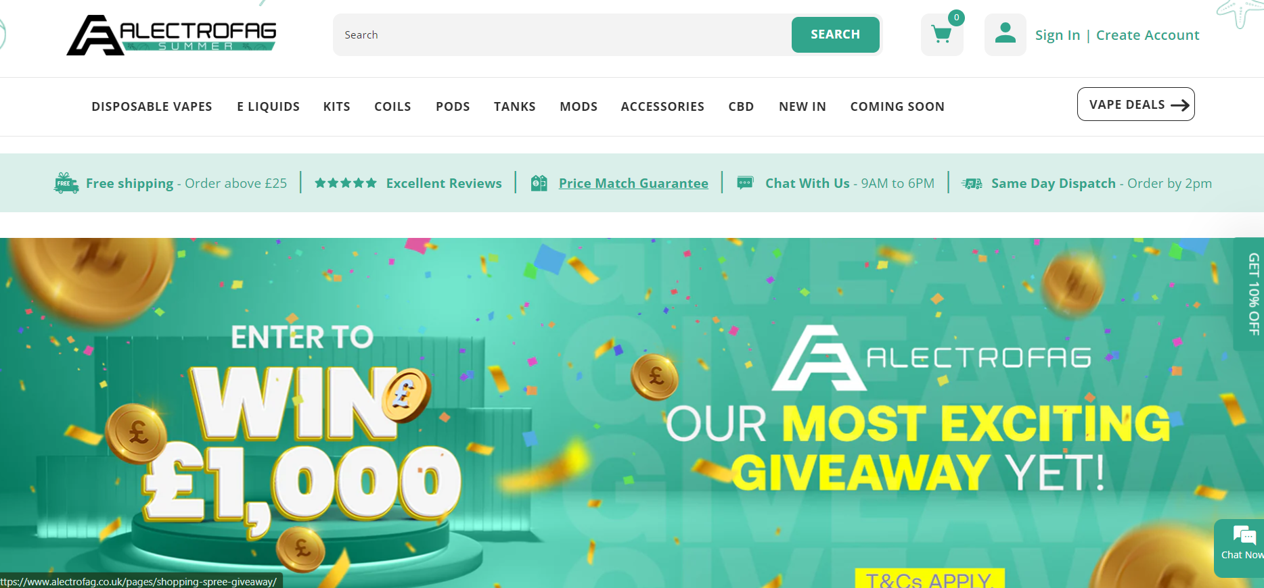Click the same day dispatch van icon
Viewport: 1264px width, 588px height.
(x=972, y=183)
